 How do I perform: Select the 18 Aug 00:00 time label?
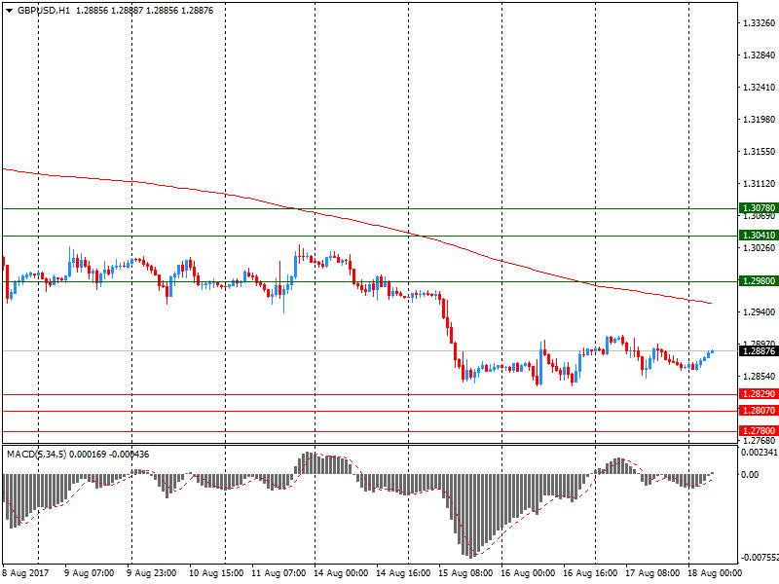tap(715, 573)
